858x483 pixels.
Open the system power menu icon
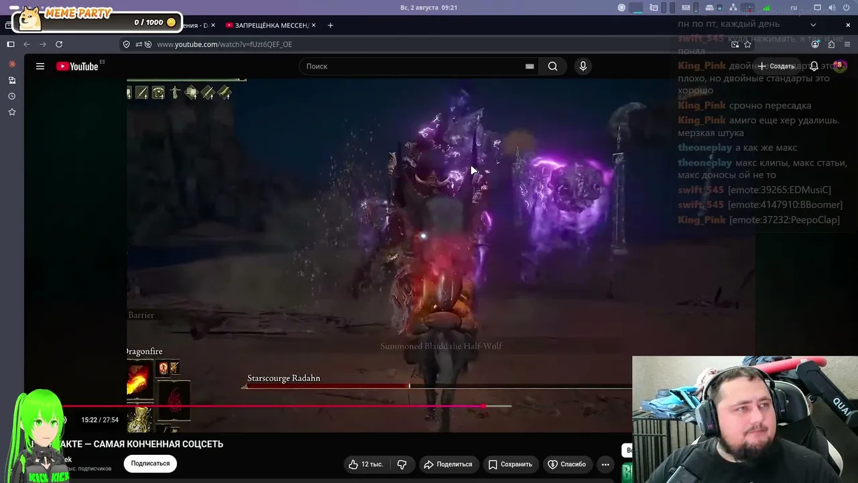[x=847, y=7]
